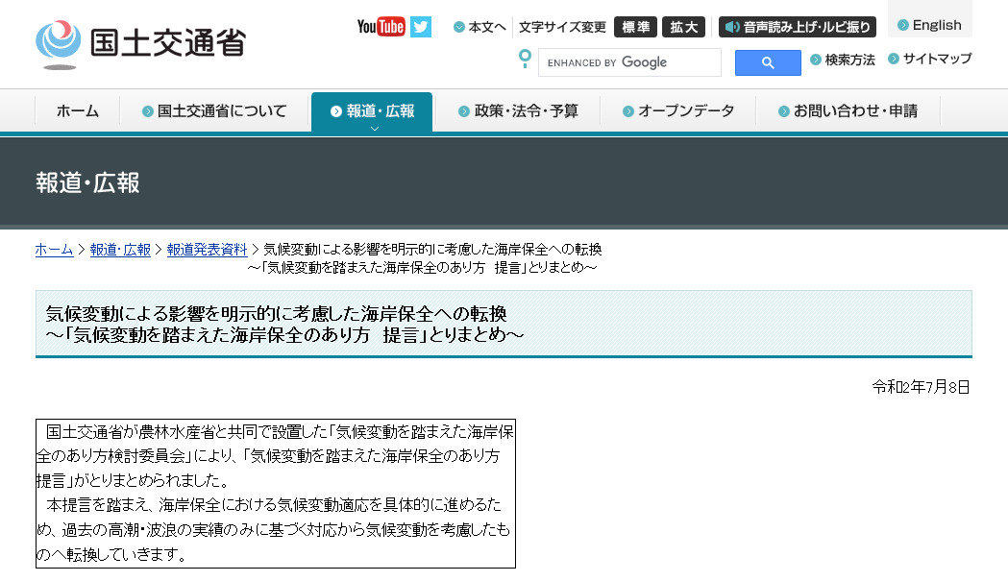Open the ministry's YouTube channel

[x=381, y=27]
